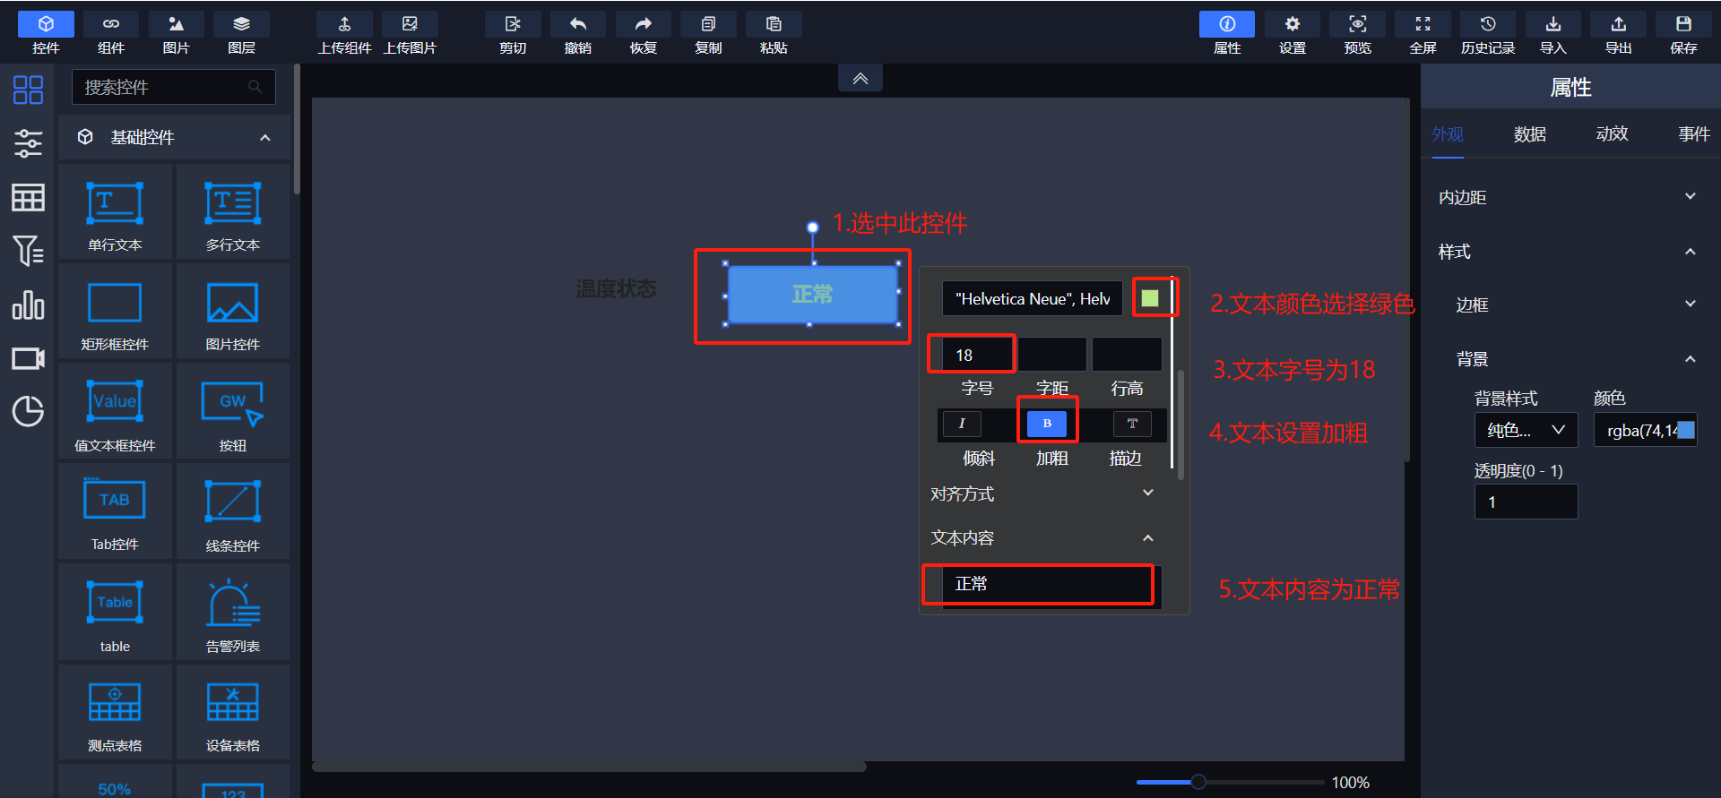
Task: Pick the 按钮 button widget
Action: coord(233,413)
